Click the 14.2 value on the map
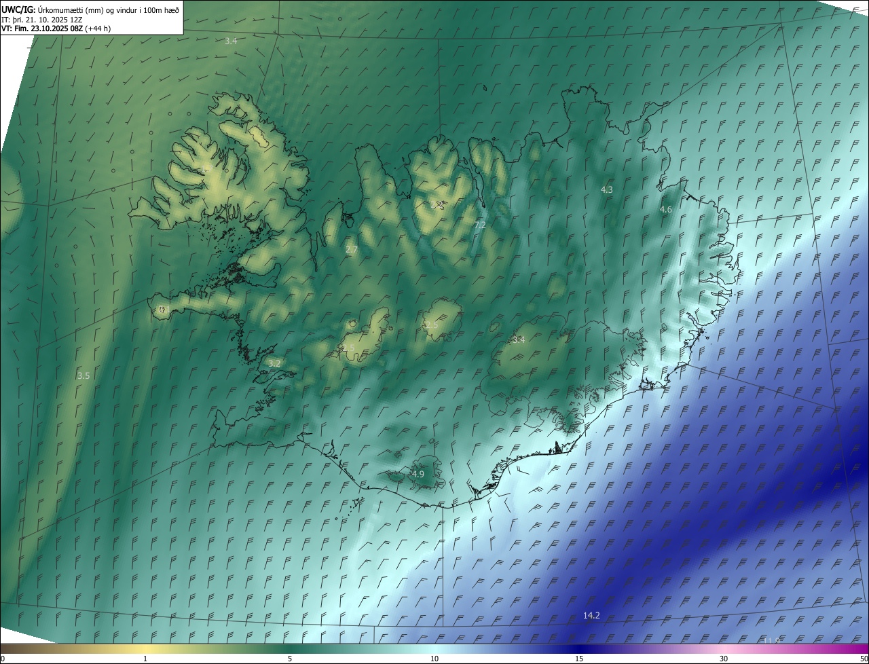Viewport: 869px width, 664px height. (591, 615)
